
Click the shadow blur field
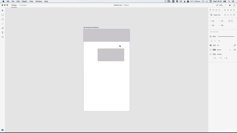(226, 58)
